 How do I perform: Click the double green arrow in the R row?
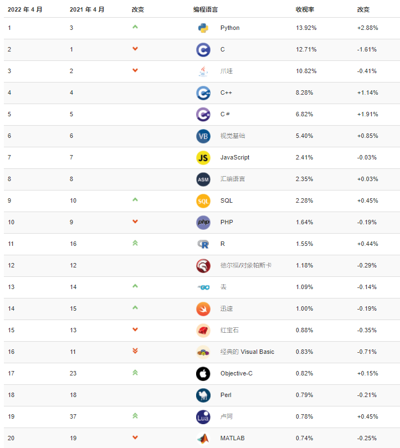(135, 243)
